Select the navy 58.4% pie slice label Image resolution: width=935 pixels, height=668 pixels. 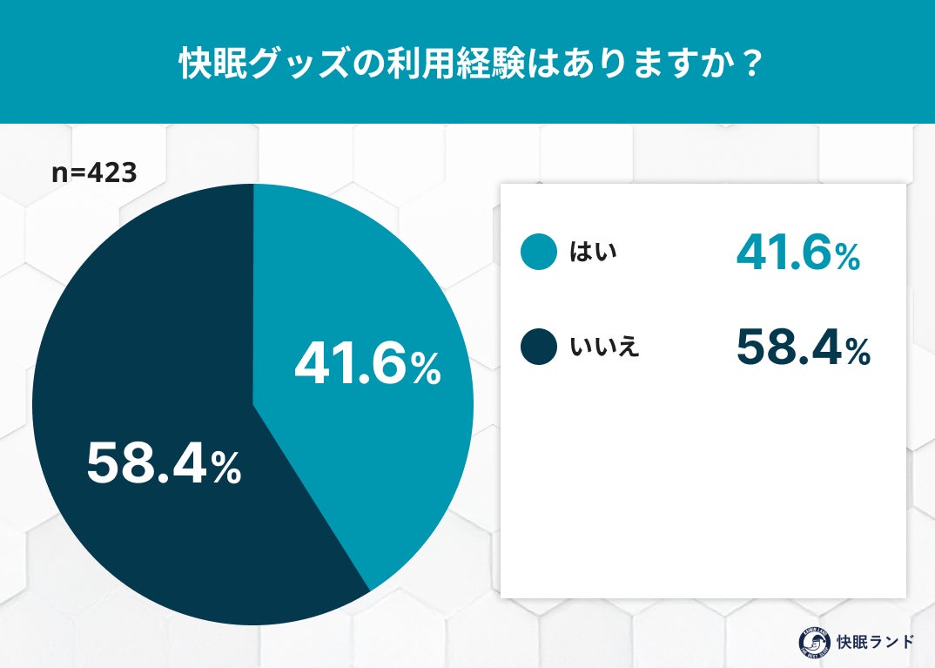tap(164, 464)
